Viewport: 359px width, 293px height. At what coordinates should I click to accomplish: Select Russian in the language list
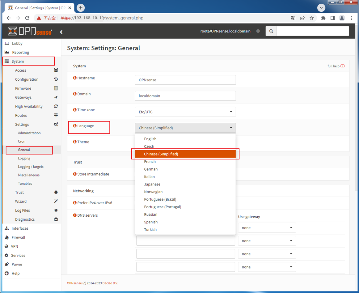coord(185,214)
